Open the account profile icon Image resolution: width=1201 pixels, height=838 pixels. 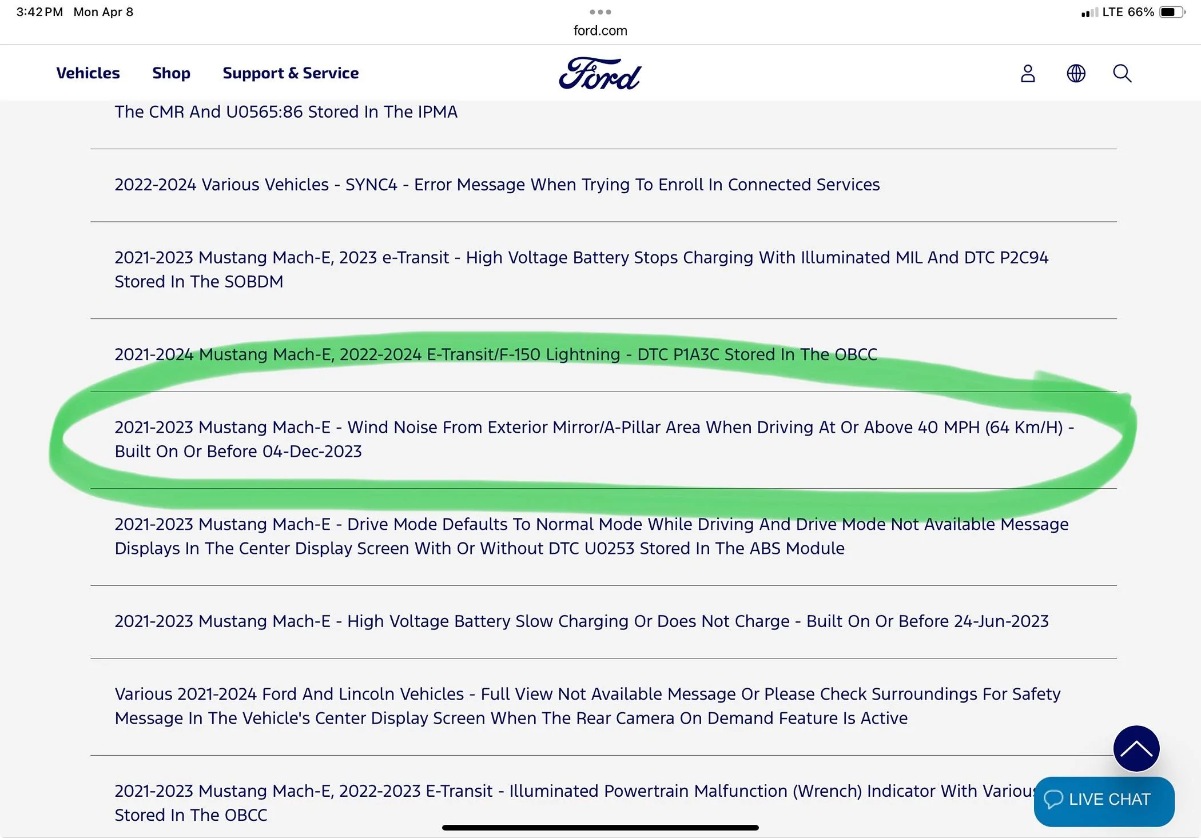pos(1028,73)
